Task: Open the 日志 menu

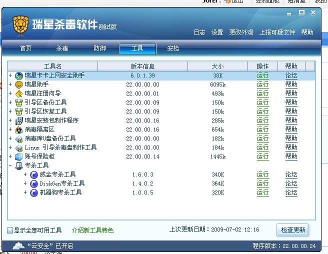Action: pos(199,32)
